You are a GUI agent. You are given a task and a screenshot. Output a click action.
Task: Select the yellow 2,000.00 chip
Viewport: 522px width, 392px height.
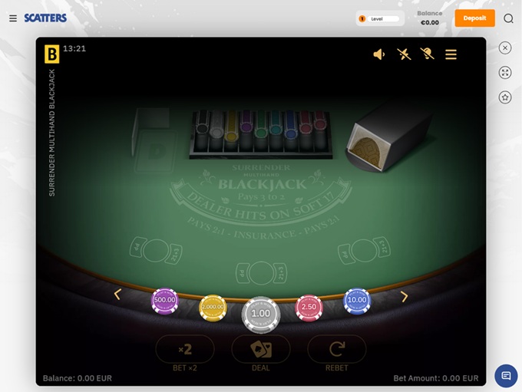(x=213, y=308)
